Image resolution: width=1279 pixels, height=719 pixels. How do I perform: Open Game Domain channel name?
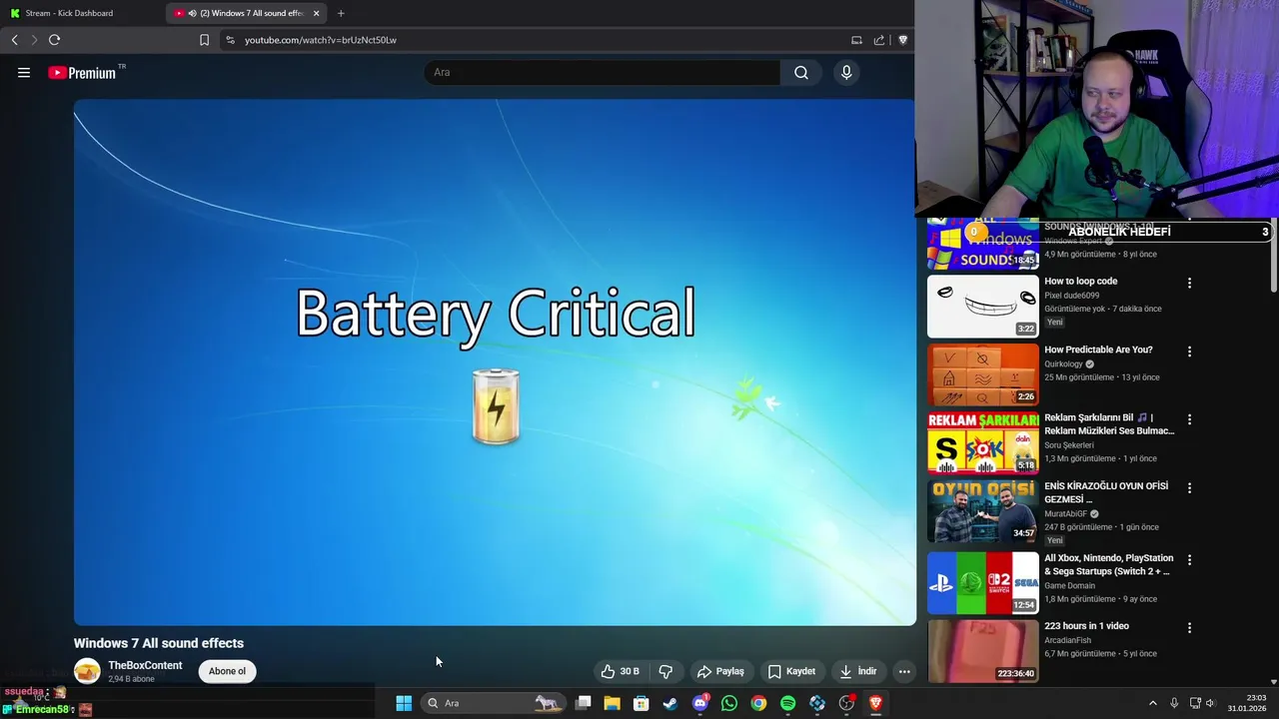(x=1070, y=586)
